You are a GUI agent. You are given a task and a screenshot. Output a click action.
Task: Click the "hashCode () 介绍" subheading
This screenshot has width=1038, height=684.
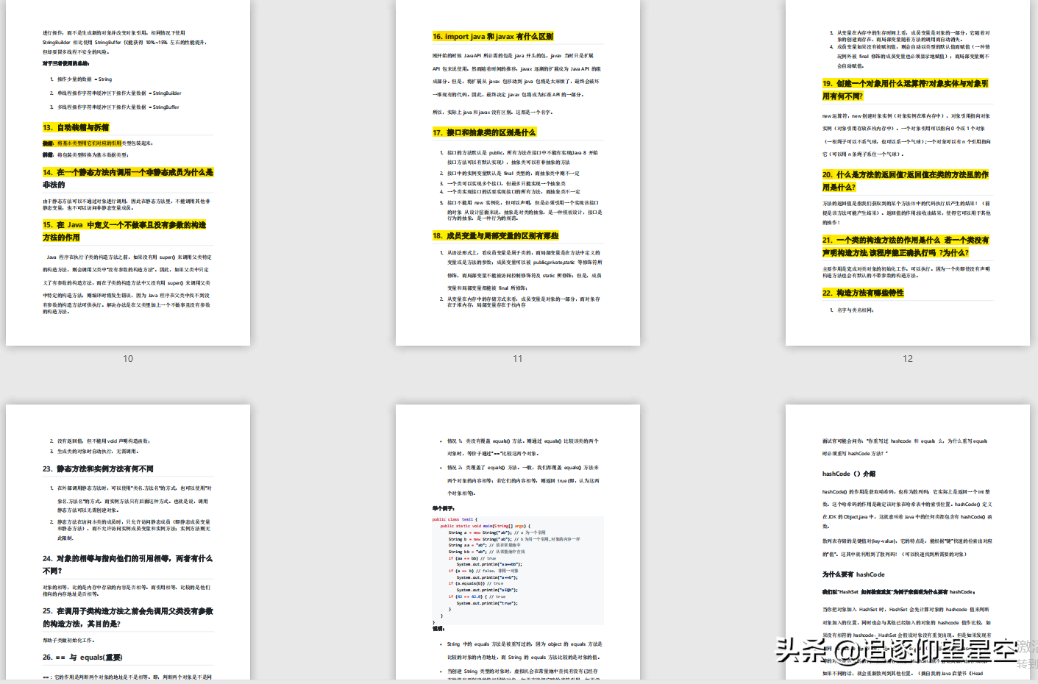(x=849, y=474)
